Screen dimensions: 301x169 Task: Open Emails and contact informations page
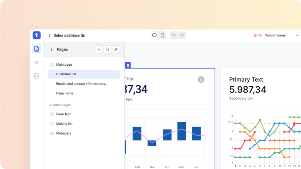click(x=82, y=84)
